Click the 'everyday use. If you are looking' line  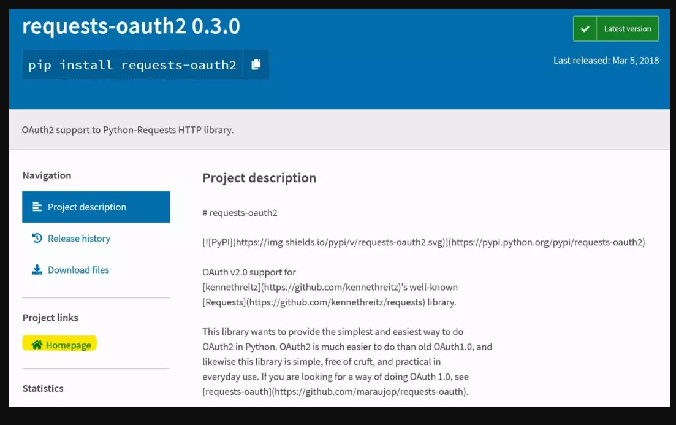(335, 377)
